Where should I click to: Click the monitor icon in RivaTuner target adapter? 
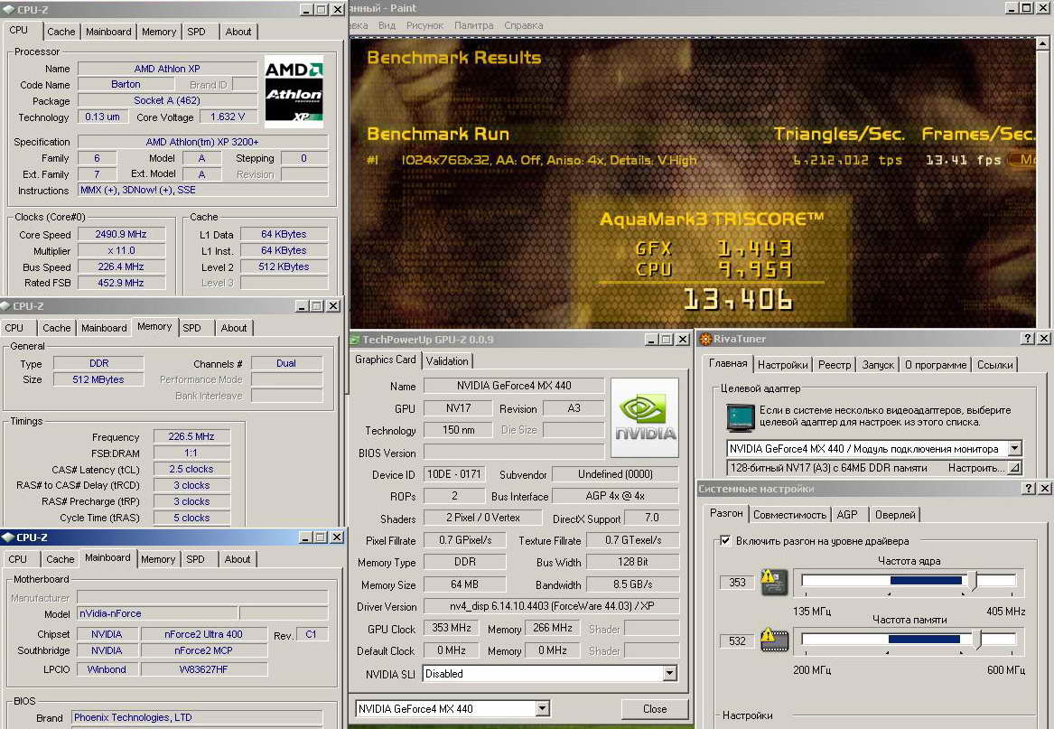pyautogui.click(x=740, y=417)
